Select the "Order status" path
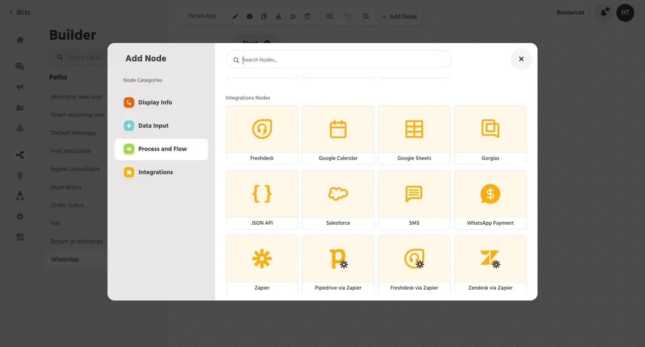Image resolution: width=645 pixels, height=347 pixels. tap(68, 205)
